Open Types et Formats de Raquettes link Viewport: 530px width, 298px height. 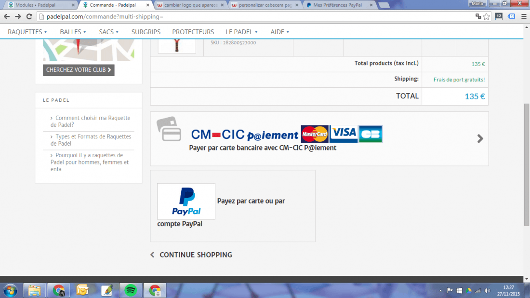(91, 140)
